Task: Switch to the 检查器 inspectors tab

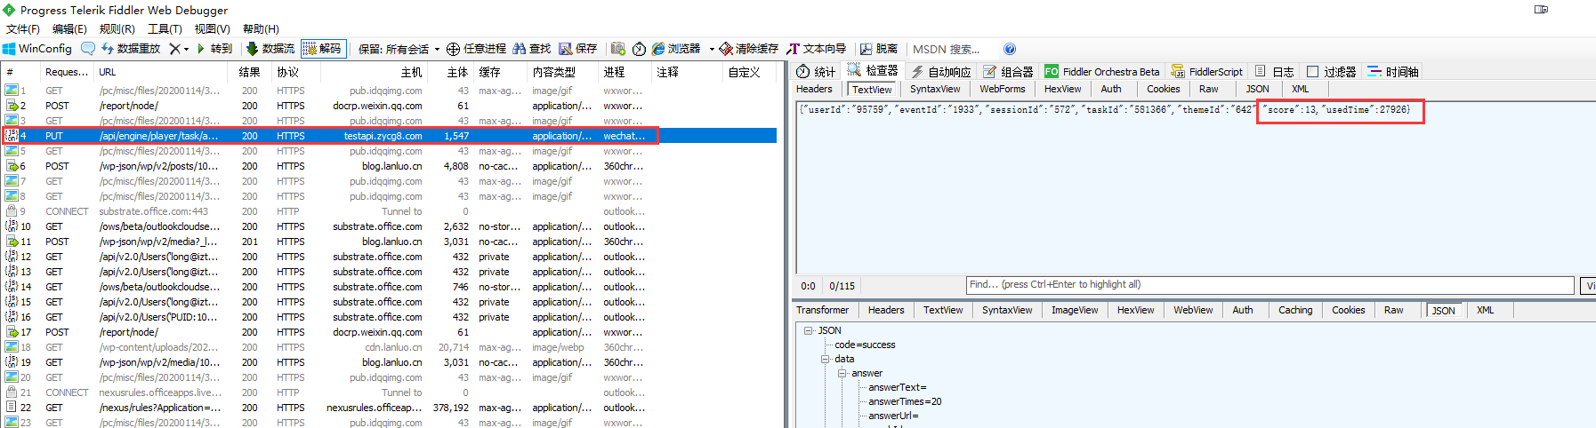Action: coord(873,70)
